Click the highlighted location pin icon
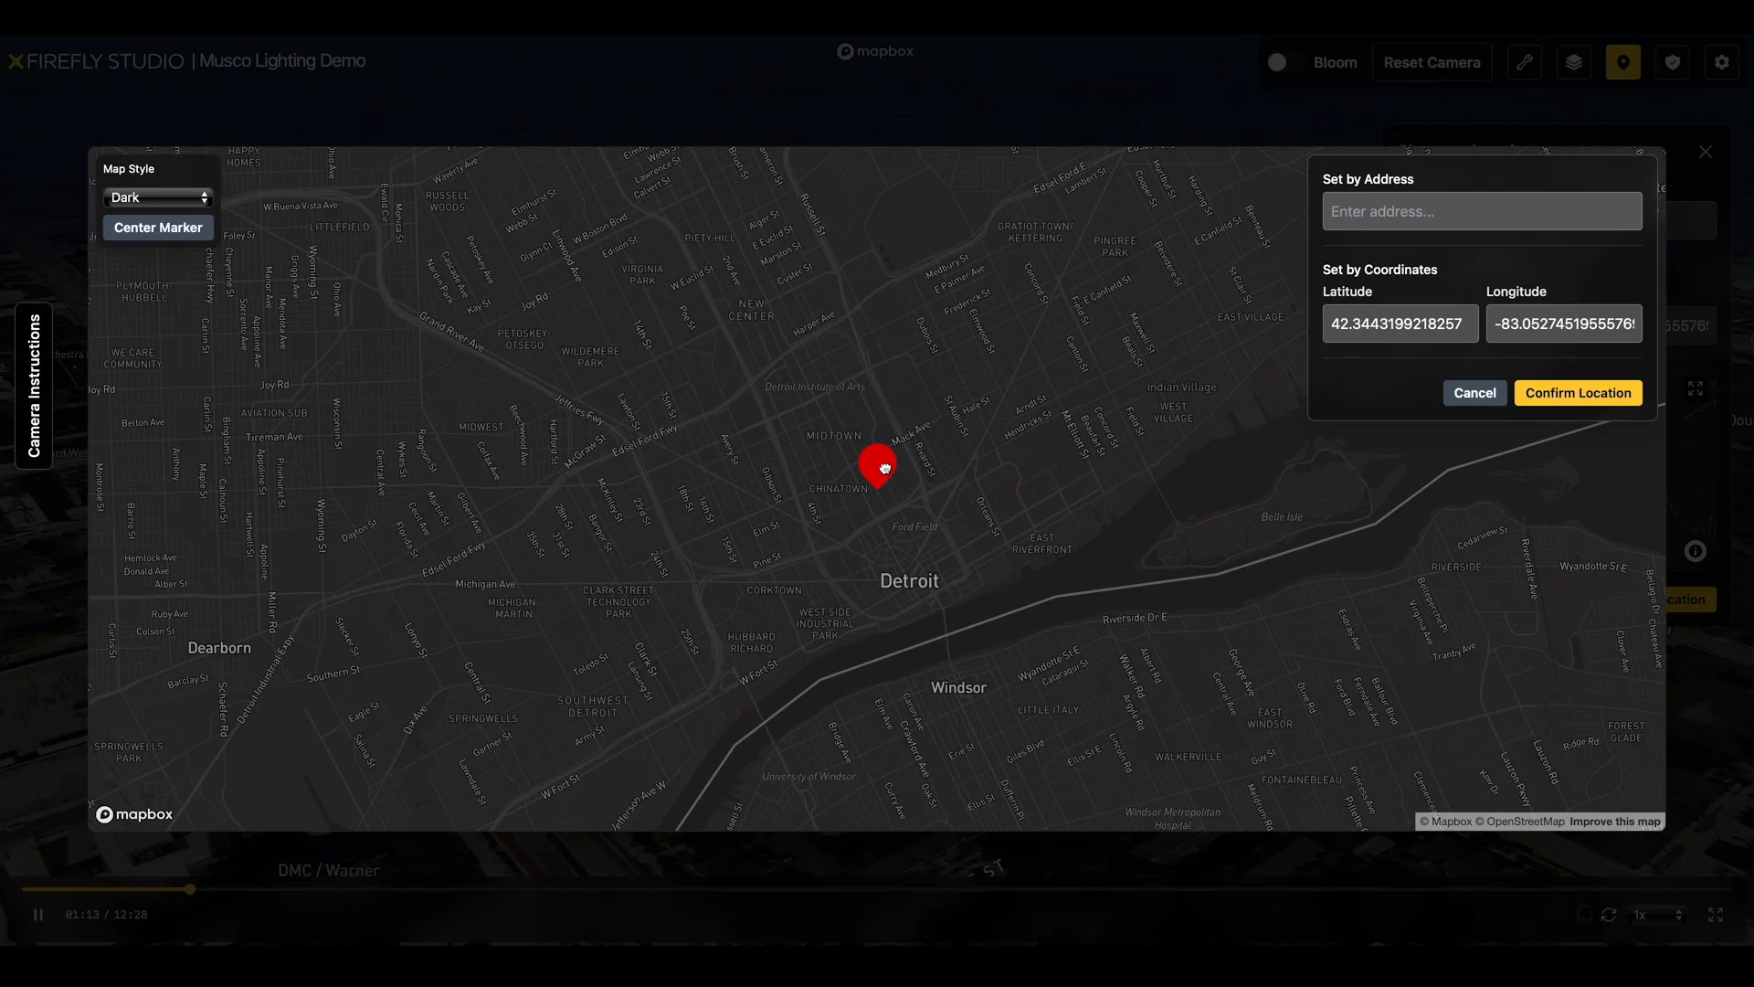1754x987 pixels. (x=1623, y=62)
